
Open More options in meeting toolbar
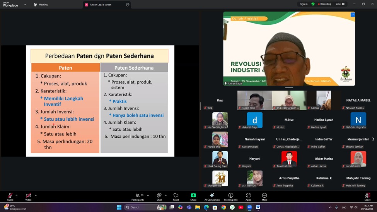pyautogui.click(x=264, y=197)
